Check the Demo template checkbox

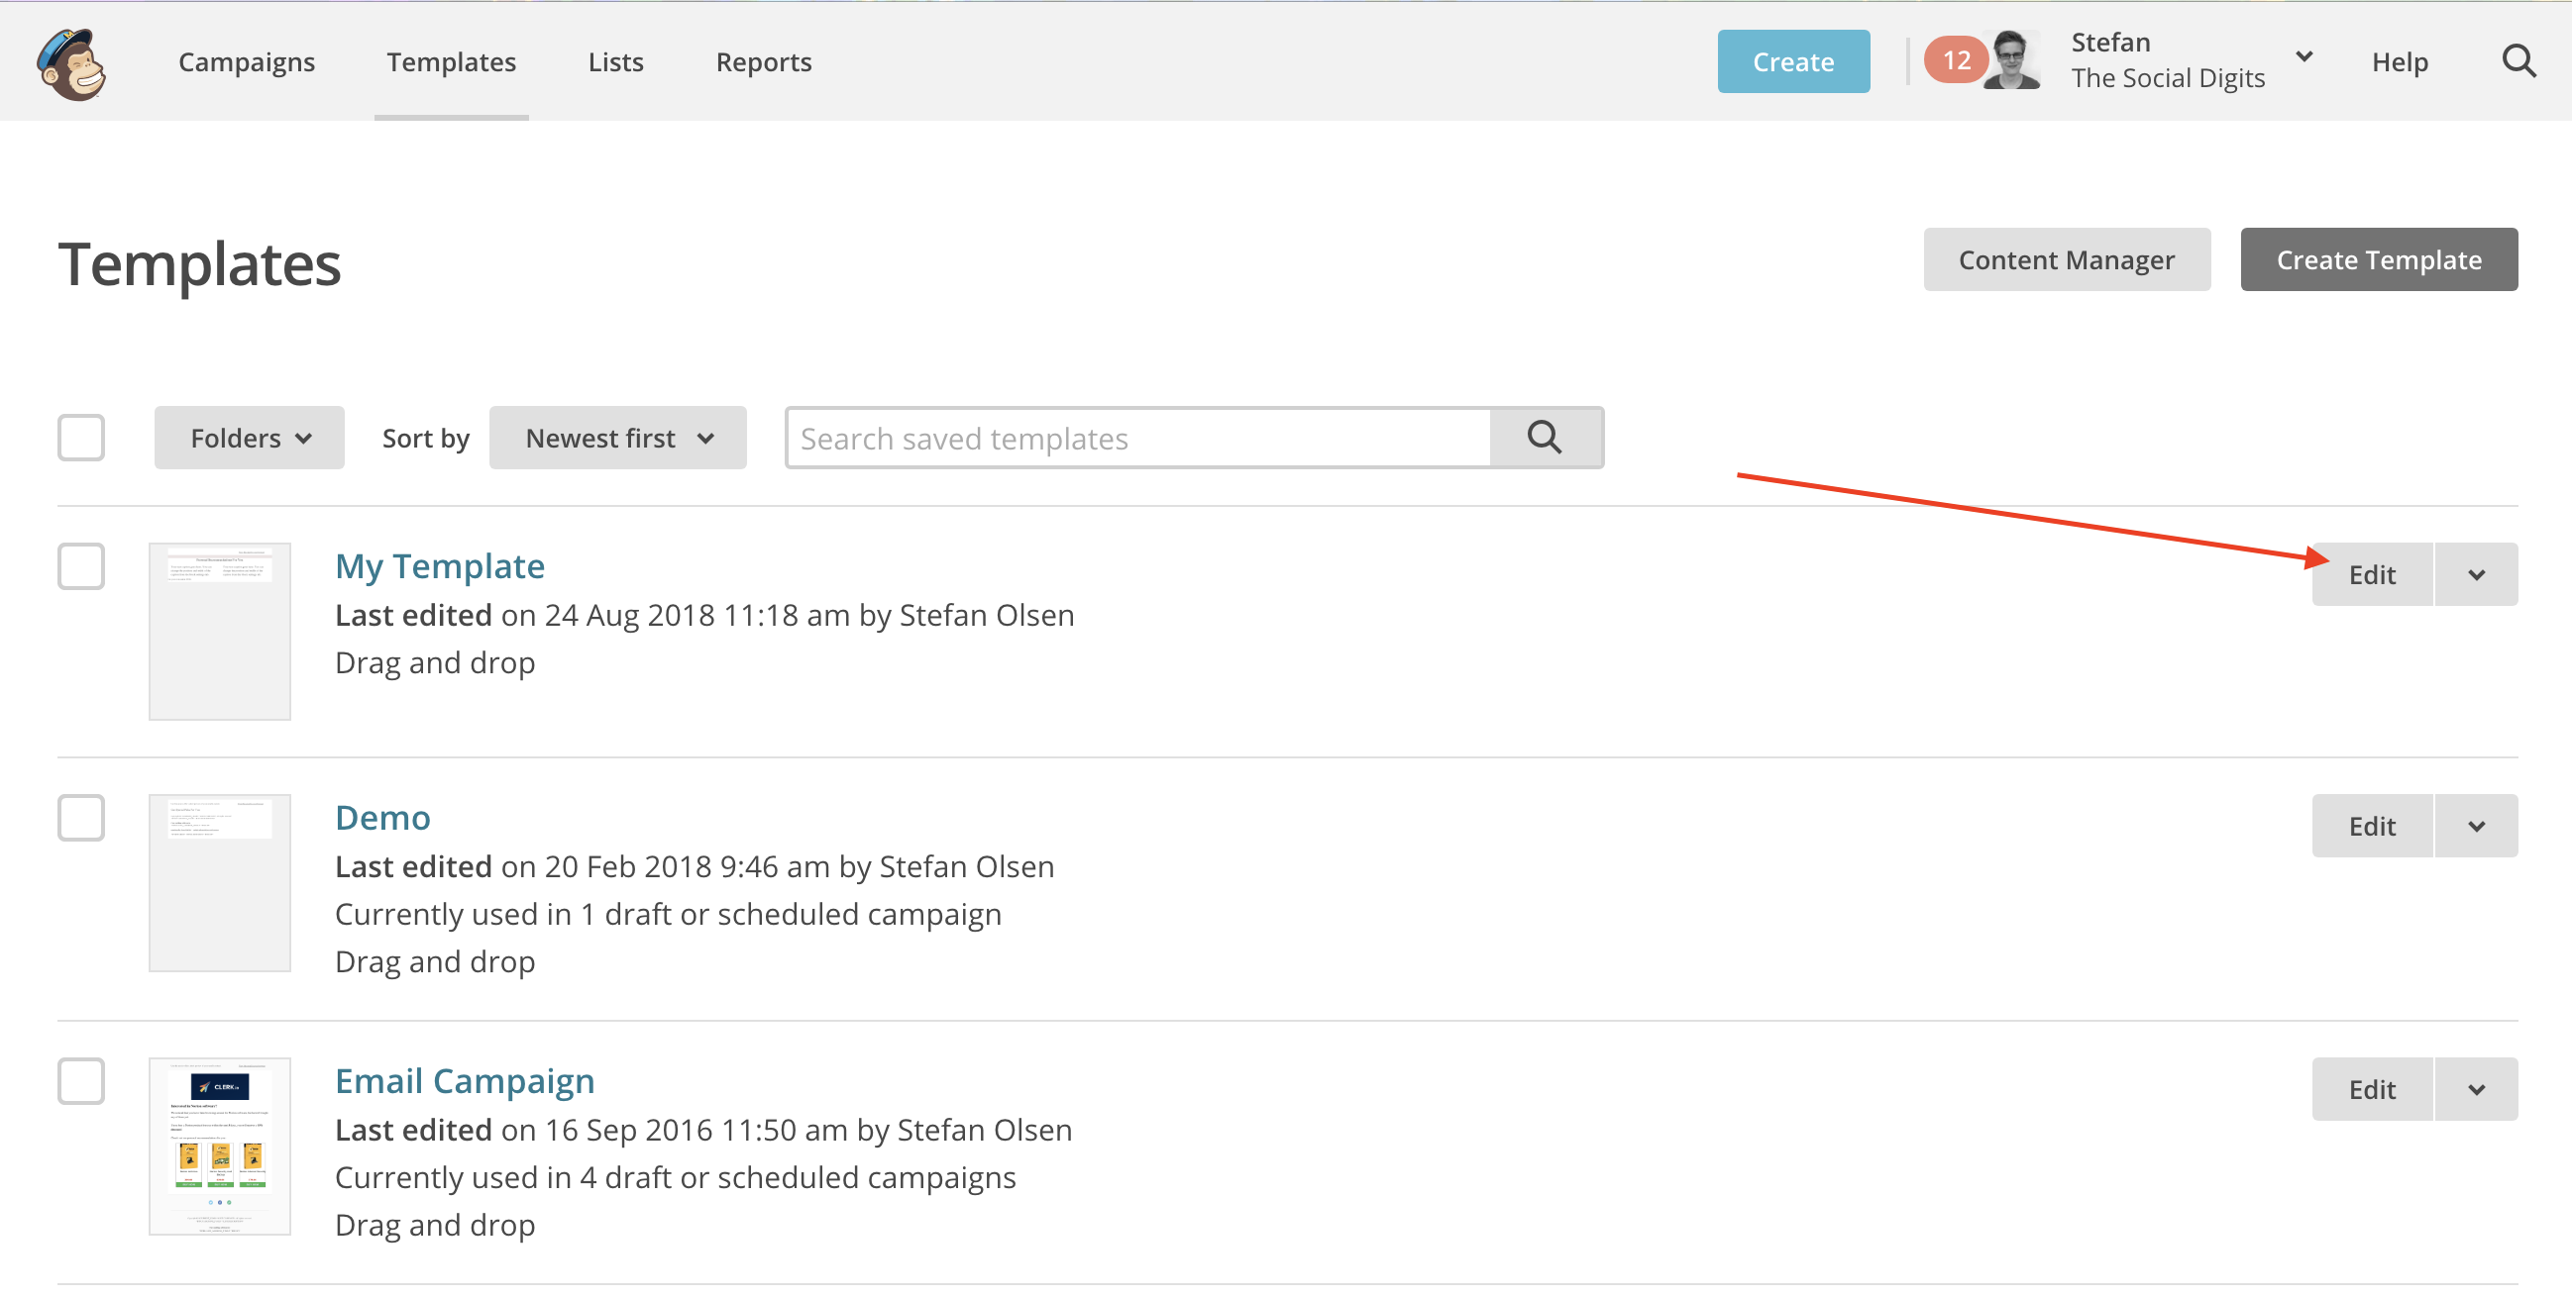pos(81,818)
